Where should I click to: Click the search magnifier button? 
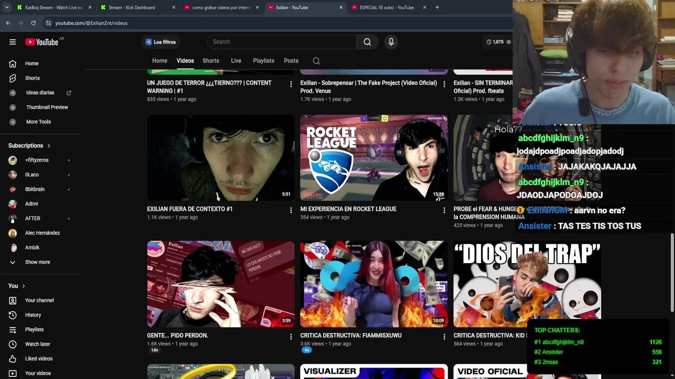coord(367,42)
